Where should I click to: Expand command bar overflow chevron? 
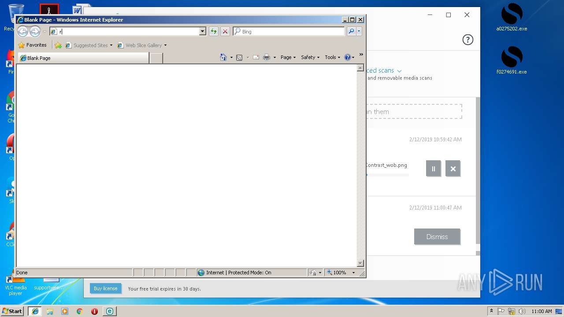361,55
